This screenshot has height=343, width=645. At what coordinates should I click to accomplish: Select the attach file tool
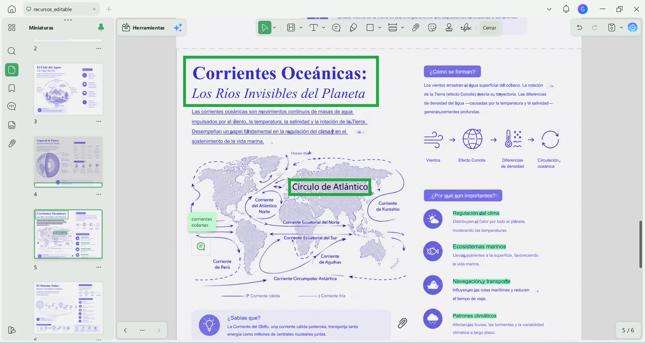[x=416, y=27]
